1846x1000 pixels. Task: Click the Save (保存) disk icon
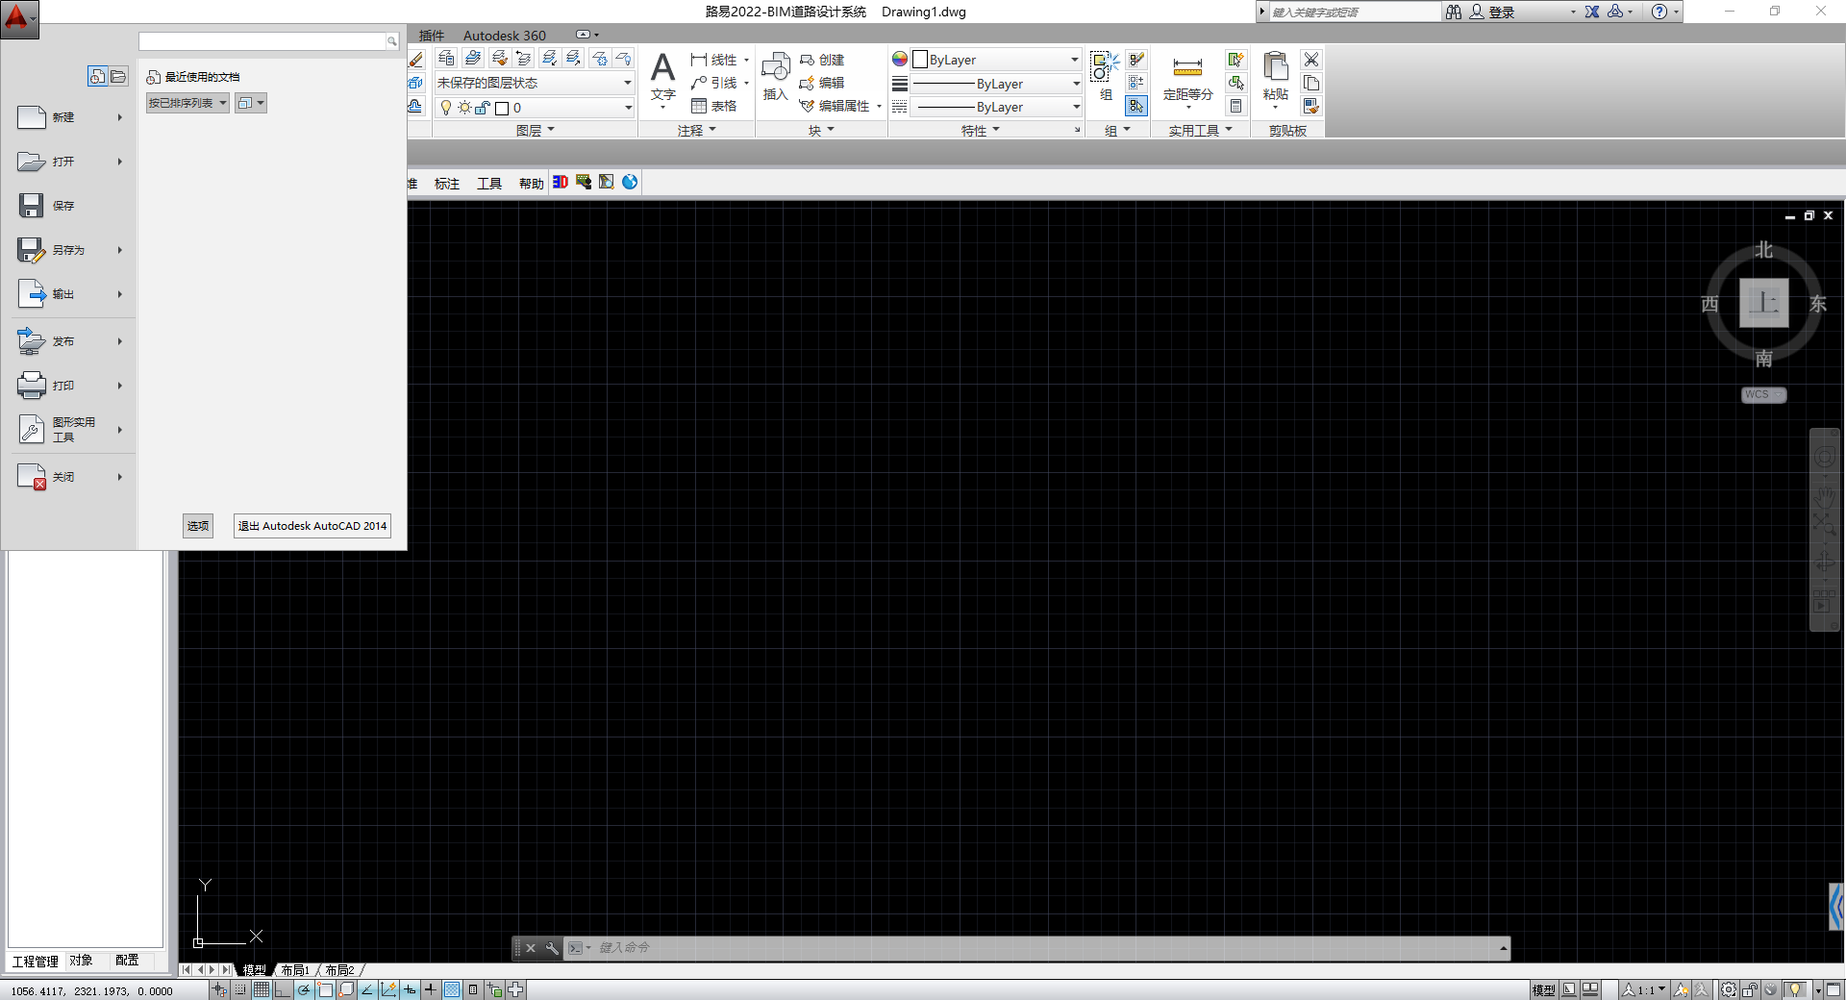(x=32, y=206)
